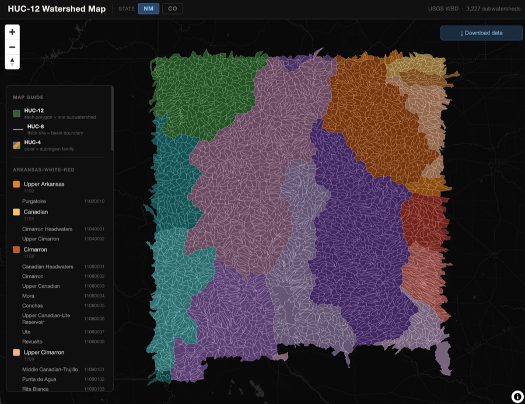Image resolution: width=525 pixels, height=404 pixels.
Task: Switch to the CO state tab
Action: coord(172,9)
